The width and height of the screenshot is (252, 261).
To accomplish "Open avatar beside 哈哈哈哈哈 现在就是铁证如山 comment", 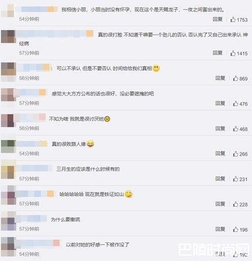I will click(x=9, y=195).
